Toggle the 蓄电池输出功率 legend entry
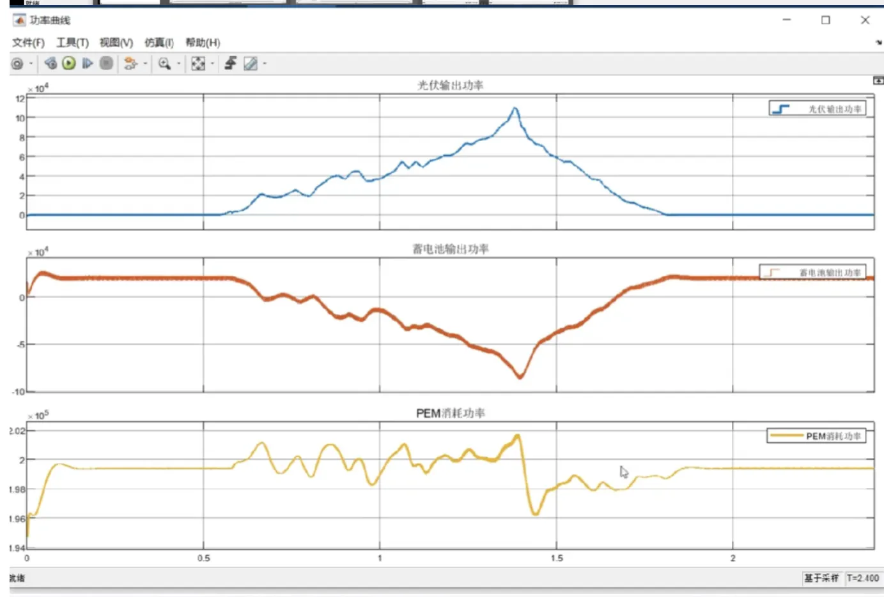 pos(812,273)
